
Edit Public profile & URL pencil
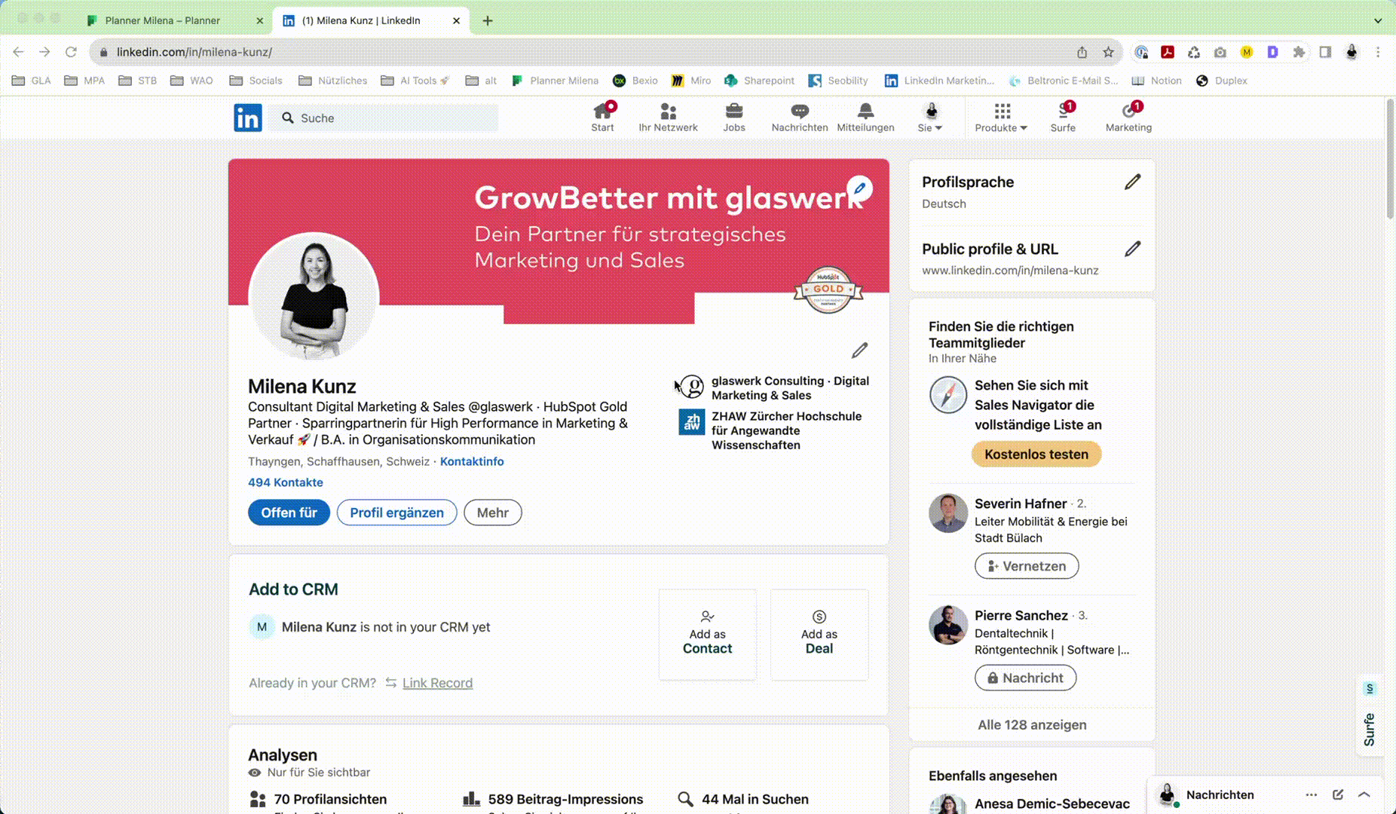[x=1132, y=249]
